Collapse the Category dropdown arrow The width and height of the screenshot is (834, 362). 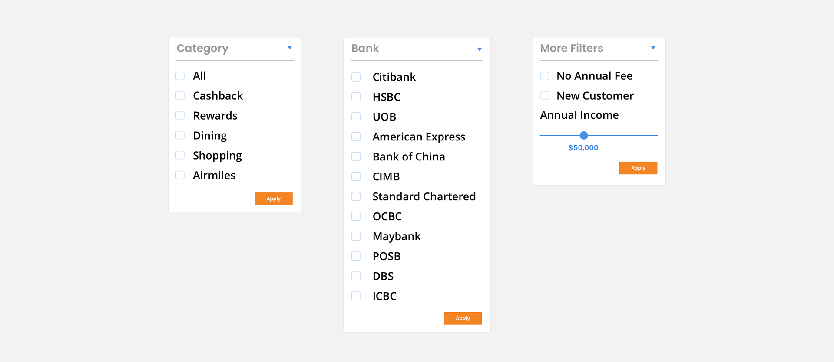tap(290, 48)
